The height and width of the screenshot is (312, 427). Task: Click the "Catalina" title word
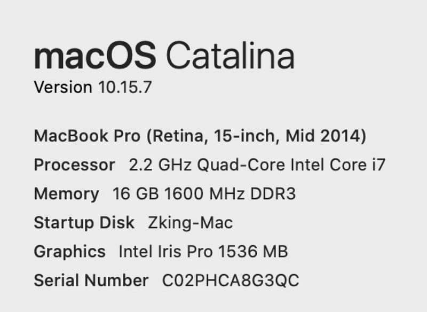point(230,56)
